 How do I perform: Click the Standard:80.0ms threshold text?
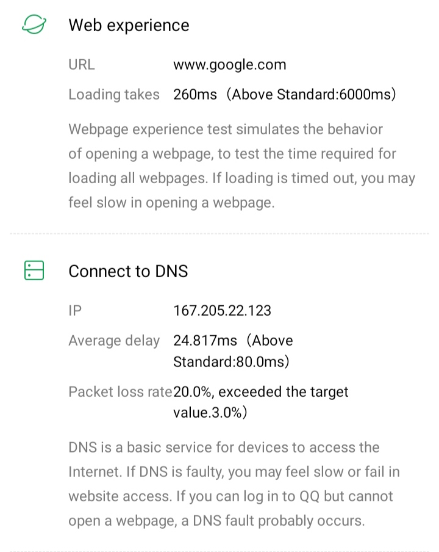(x=230, y=361)
